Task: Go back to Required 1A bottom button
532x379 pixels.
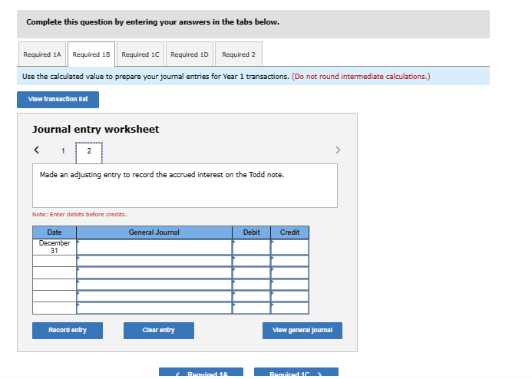Action: [x=201, y=372]
